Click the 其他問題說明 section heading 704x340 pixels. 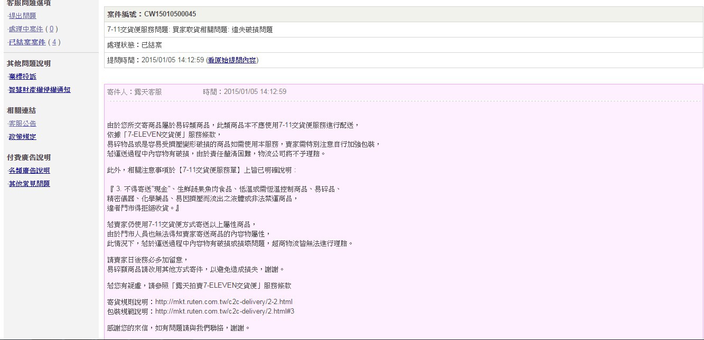point(29,63)
